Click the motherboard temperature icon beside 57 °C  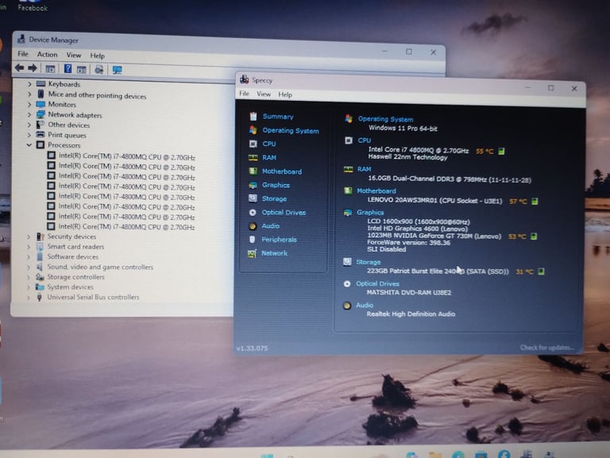coord(535,201)
